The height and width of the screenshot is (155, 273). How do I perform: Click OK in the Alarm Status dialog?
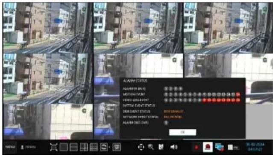[182, 132]
